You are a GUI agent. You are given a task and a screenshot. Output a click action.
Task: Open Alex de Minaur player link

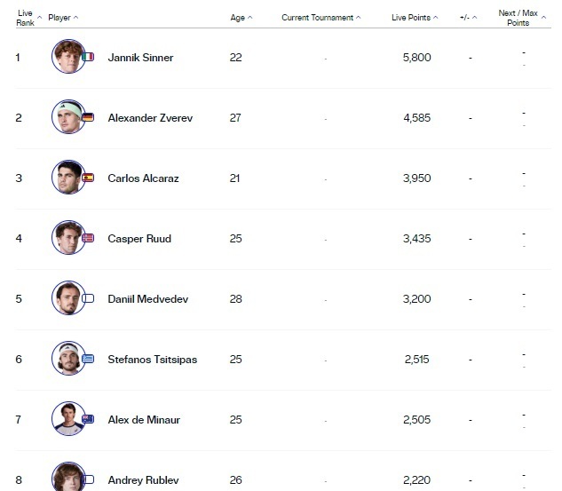click(x=143, y=420)
